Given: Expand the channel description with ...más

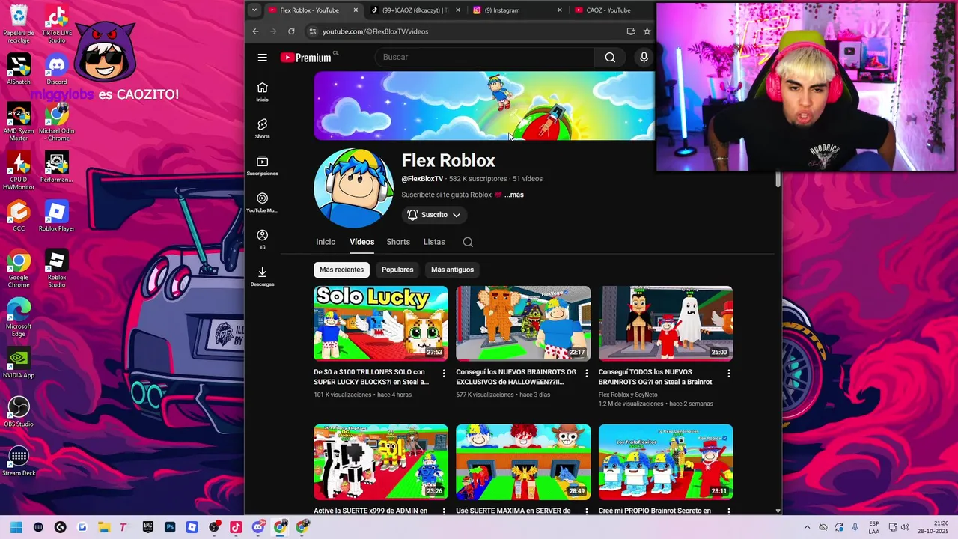Looking at the screenshot, I should [x=514, y=195].
